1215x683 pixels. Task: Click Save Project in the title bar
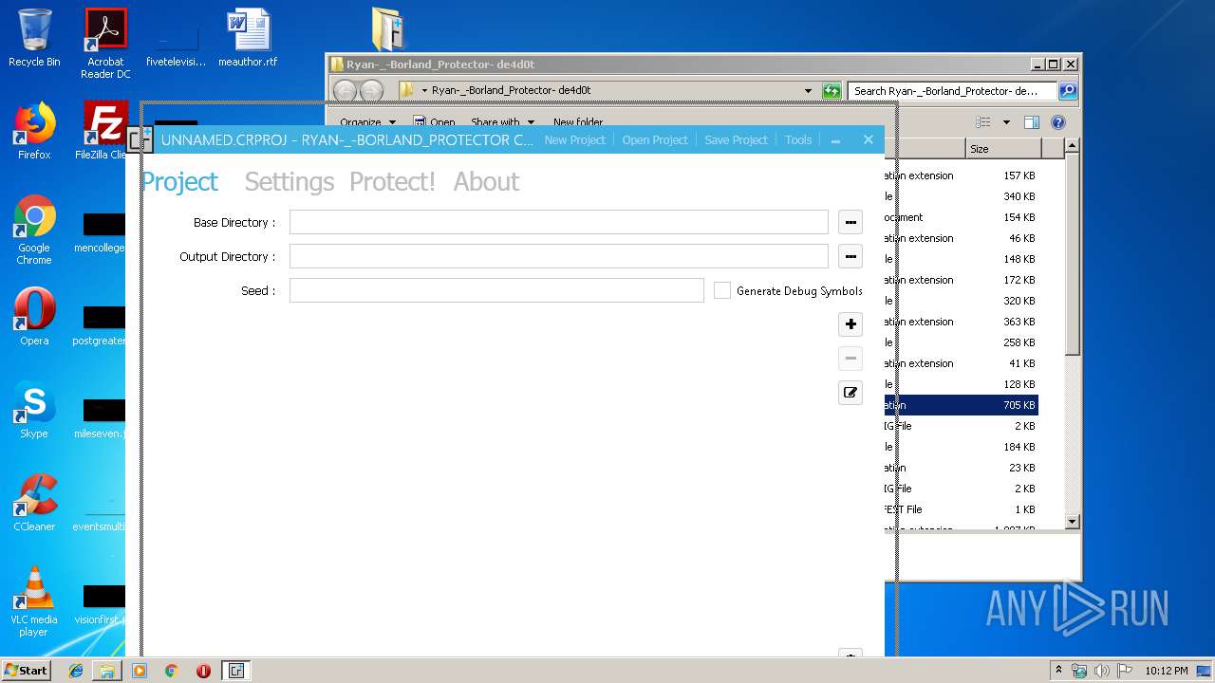736,139
